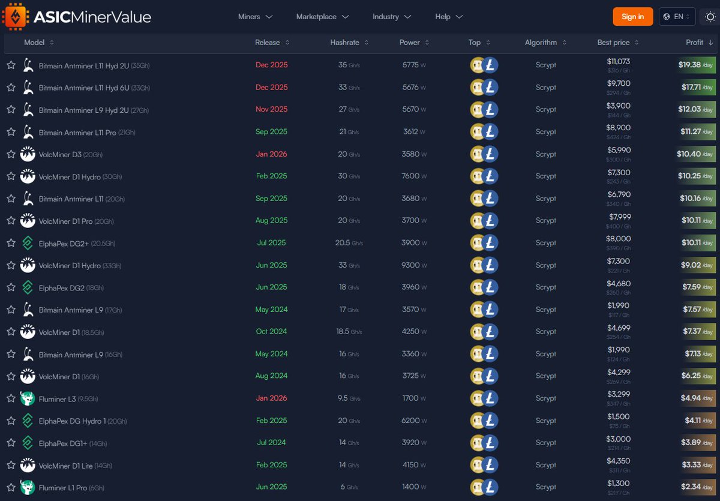Sort table by Model column
The height and width of the screenshot is (501, 720).
point(39,43)
